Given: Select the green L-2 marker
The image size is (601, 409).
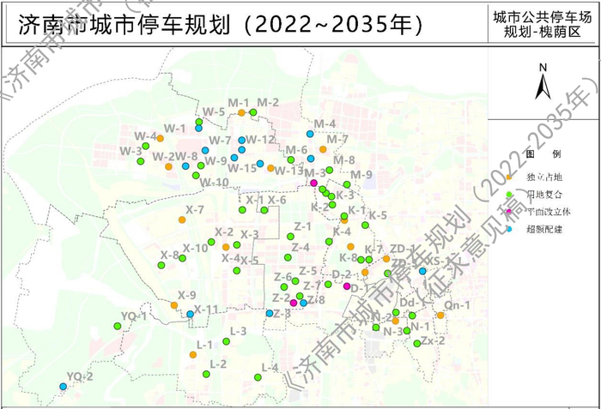Looking at the screenshot, I should pyautogui.click(x=206, y=374).
